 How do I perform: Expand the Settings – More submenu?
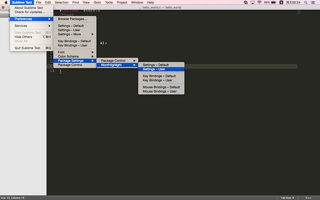pyautogui.click(x=75, y=34)
